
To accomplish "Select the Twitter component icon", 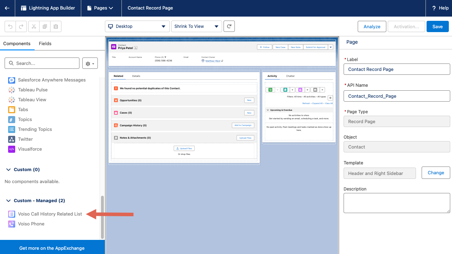I will (x=12, y=139).
